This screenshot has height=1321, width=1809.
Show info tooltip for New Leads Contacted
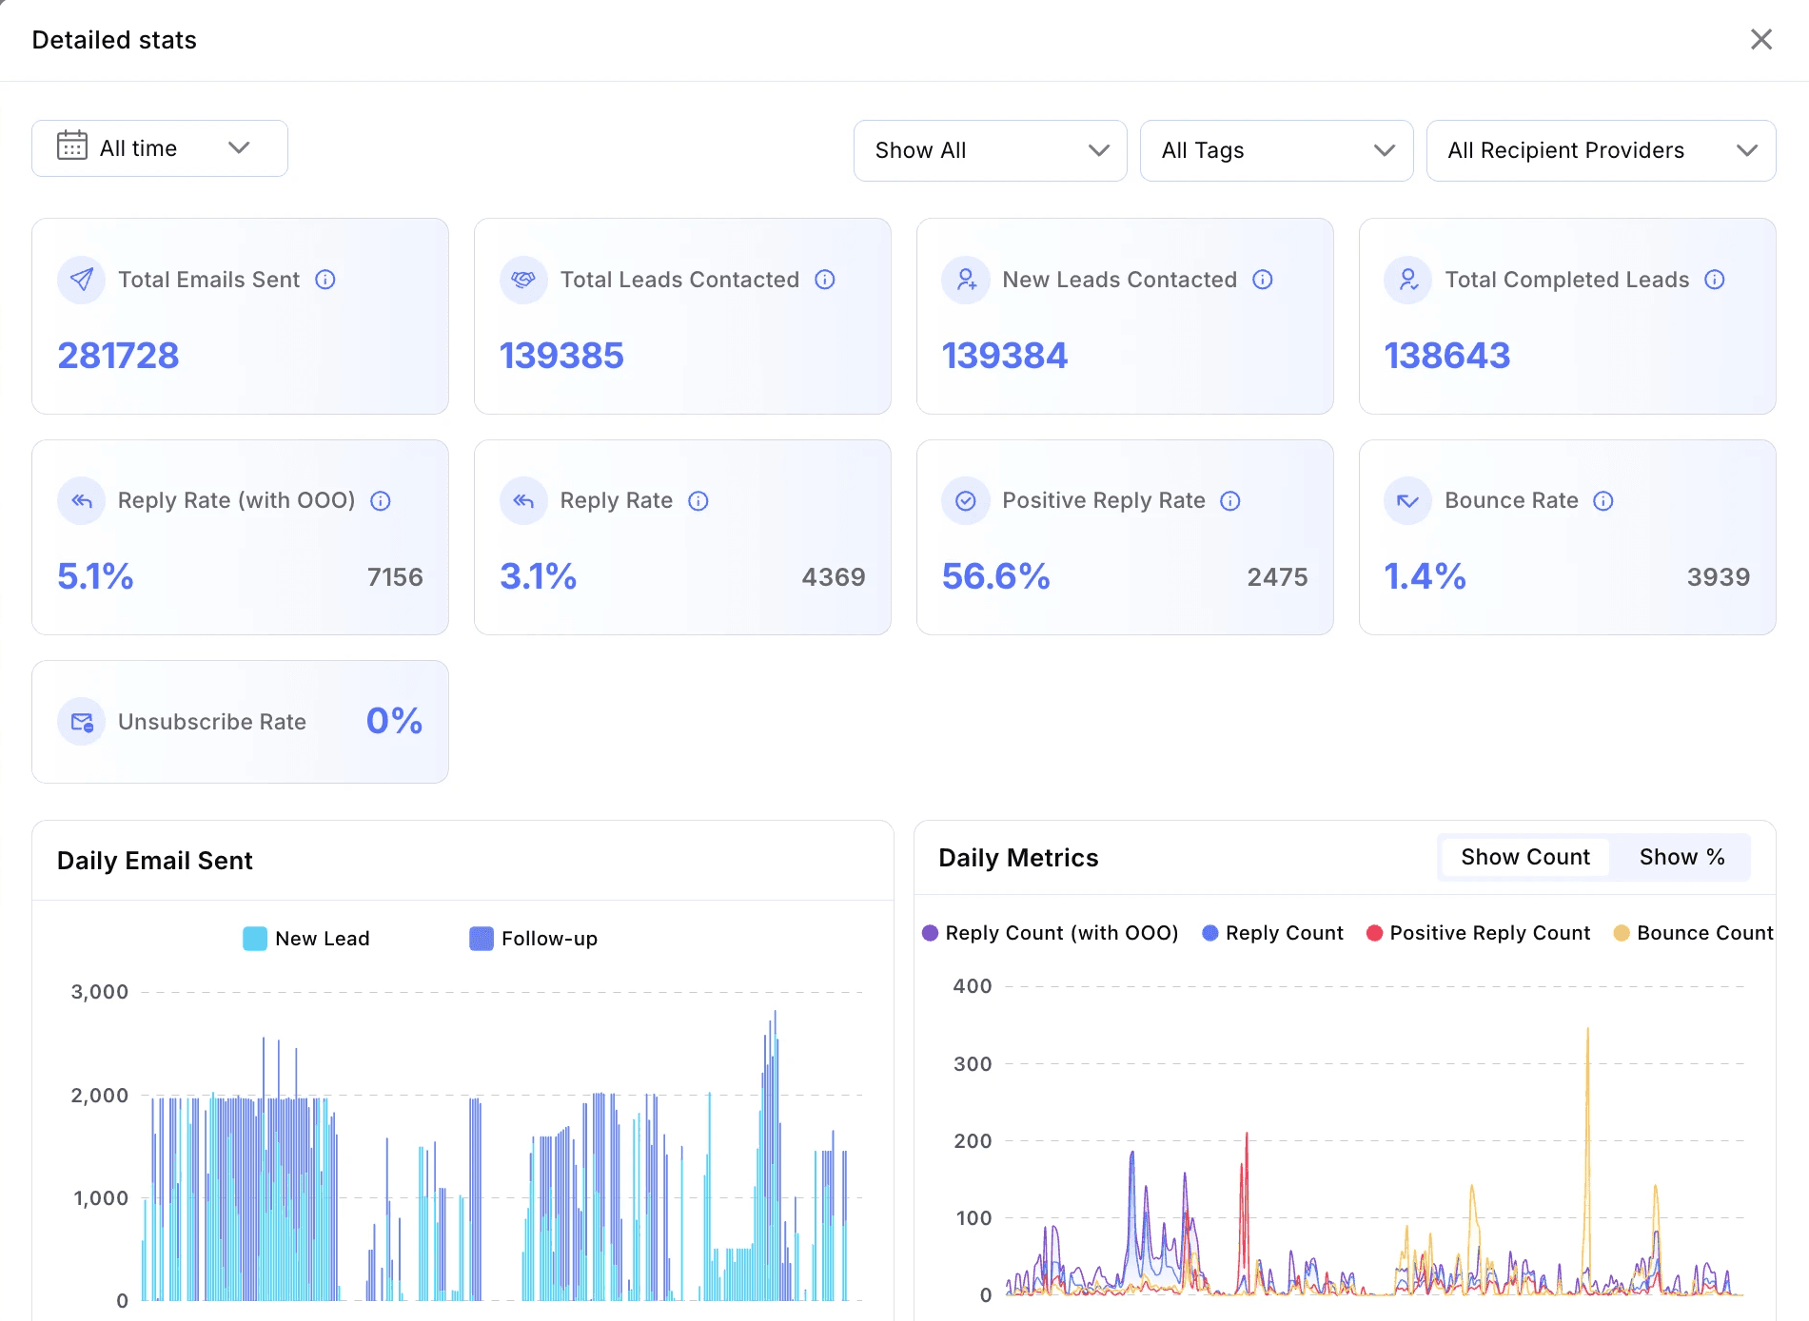coord(1263,280)
